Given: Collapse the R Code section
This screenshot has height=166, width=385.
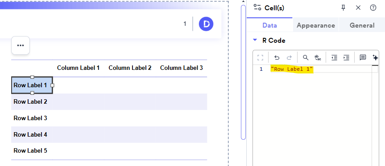Looking at the screenshot, I should coord(255,40).
